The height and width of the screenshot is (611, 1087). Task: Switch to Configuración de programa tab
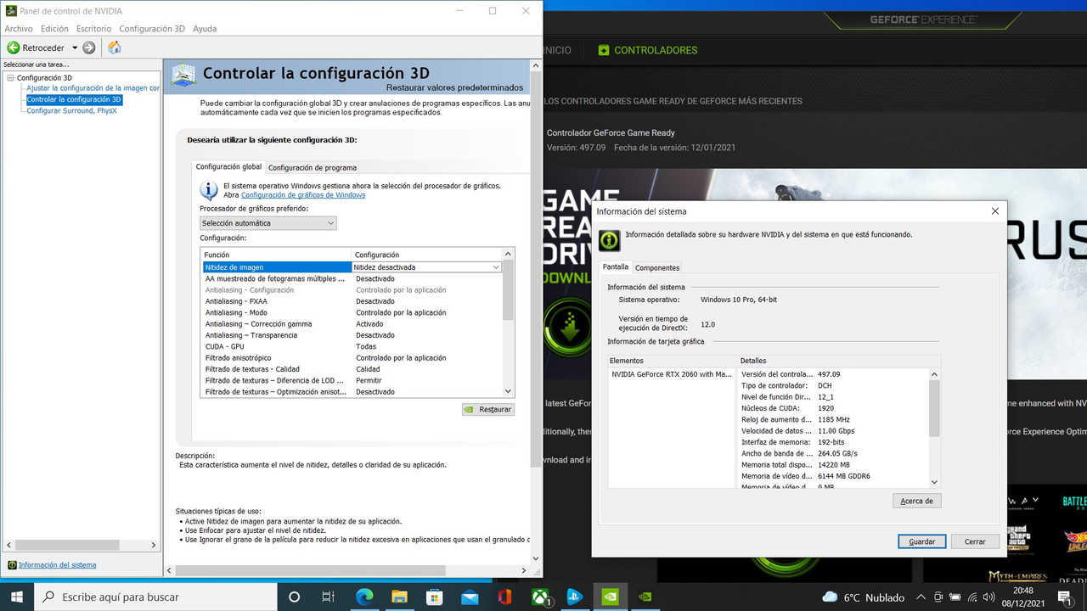(x=313, y=168)
